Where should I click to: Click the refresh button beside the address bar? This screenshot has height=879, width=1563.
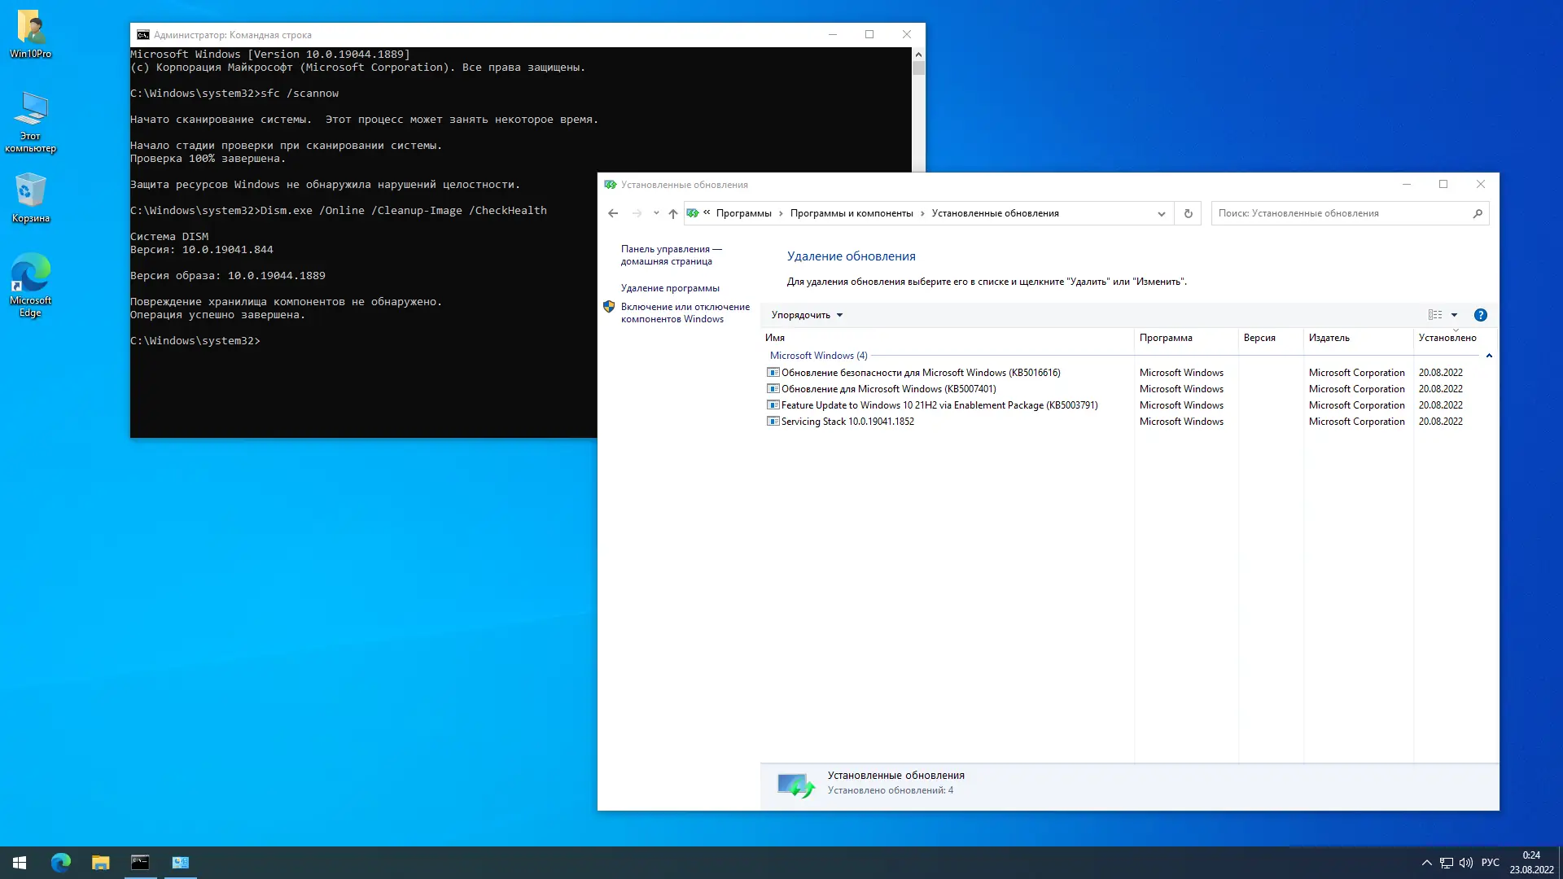1188,213
